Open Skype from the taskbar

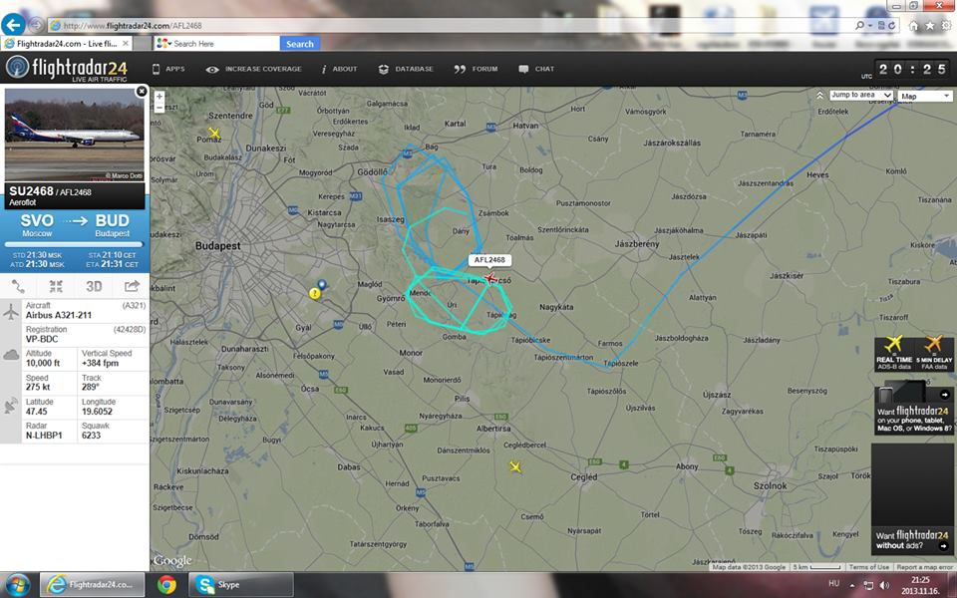(240, 584)
